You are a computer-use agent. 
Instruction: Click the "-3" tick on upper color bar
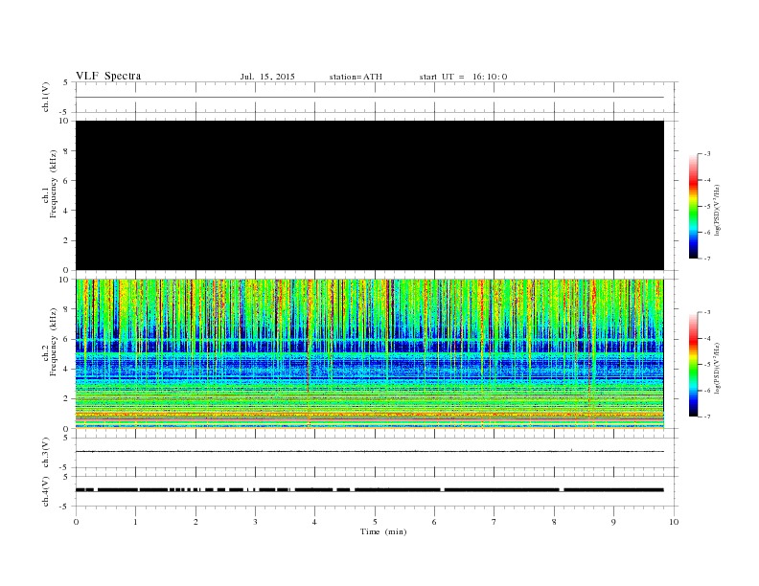tap(707, 154)
